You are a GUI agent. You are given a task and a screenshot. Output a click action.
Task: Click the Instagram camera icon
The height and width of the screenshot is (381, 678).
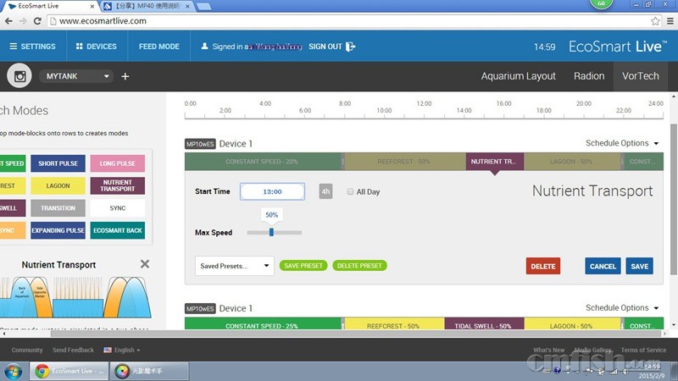[x=20, y=76]
